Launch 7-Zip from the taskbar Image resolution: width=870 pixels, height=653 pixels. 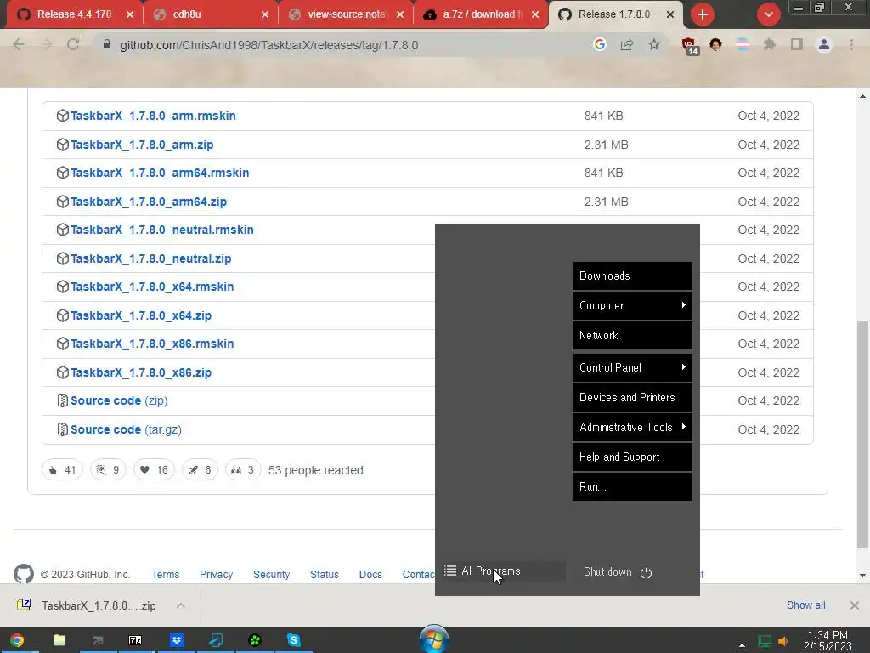135,640
